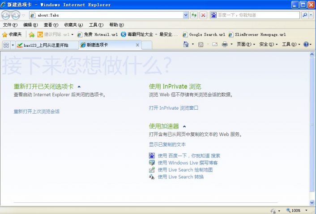
Task: Collapse the 重新打开已关闭选项卡 section arrow
Action: (x=79, y=87)
